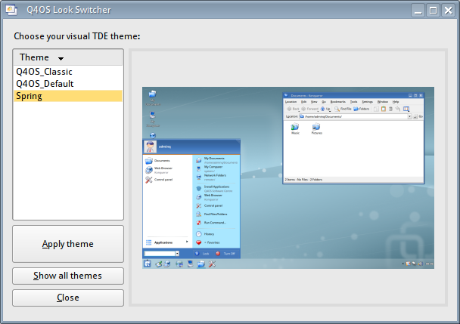Viewport: 460px width, 324px height.
Task: Click the Show all themes button
Action: tap(67, 276)
